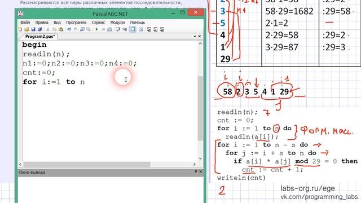Click the 'begin' keyword in editor

click(34, 45)
